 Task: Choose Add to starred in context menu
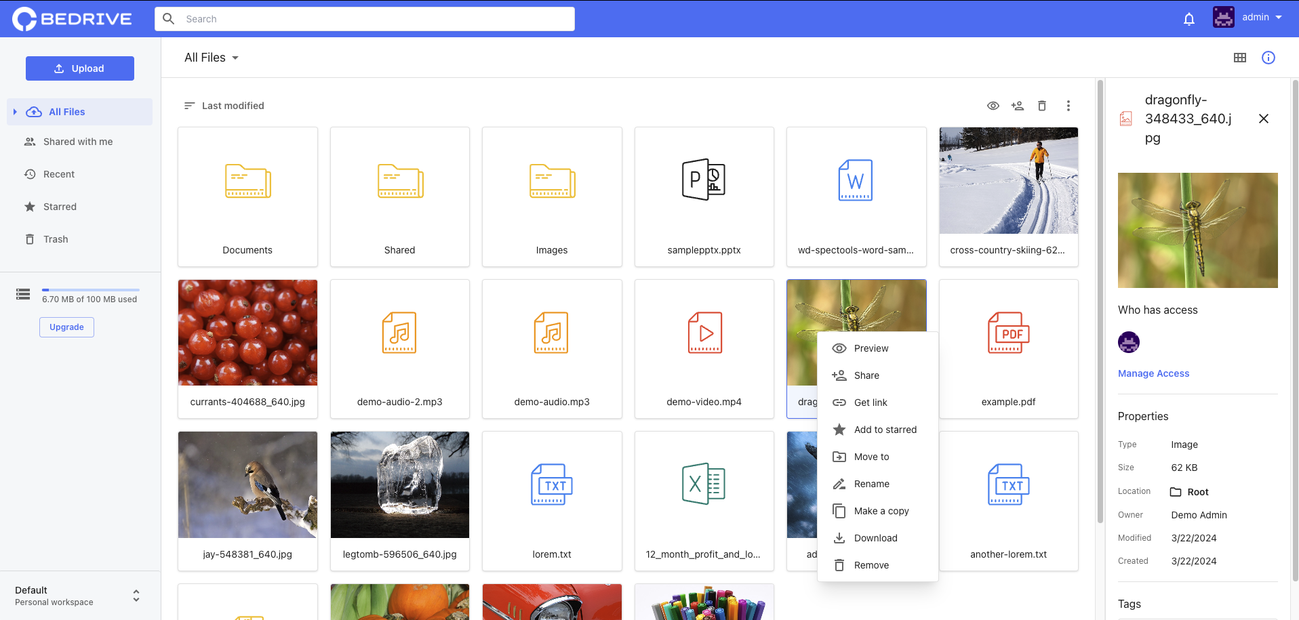[x=885, y=430]
